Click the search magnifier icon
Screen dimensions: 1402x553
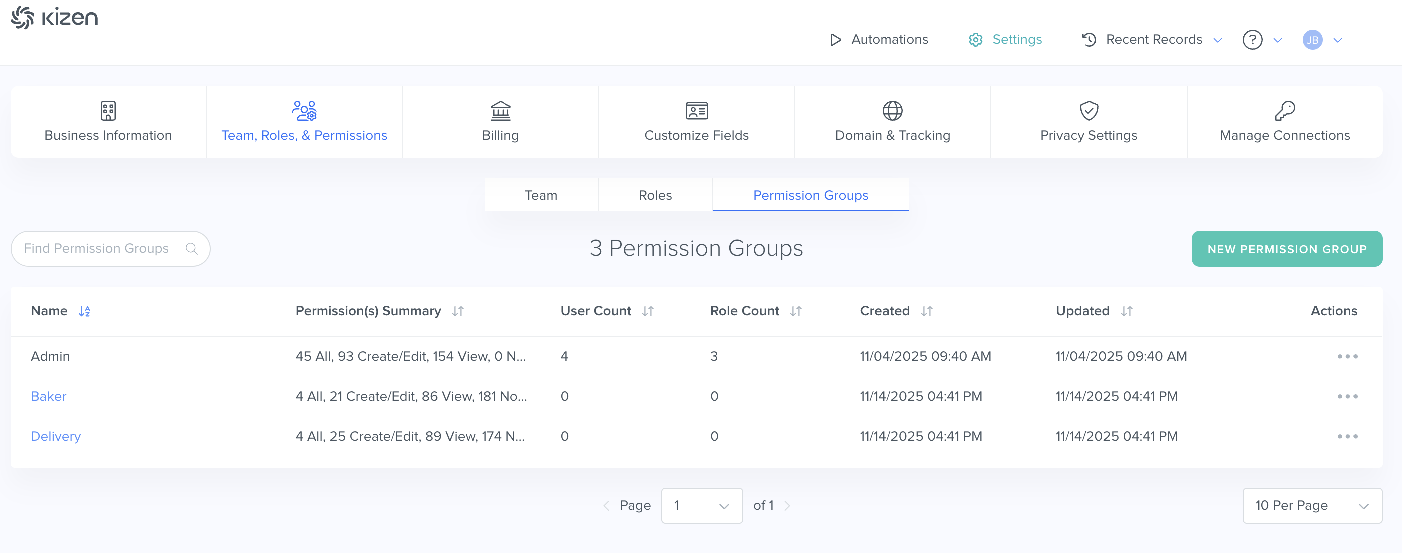(191, 248)
